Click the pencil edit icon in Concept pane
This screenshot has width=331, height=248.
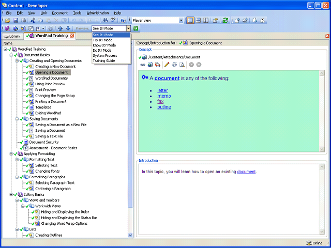(167, 65)
